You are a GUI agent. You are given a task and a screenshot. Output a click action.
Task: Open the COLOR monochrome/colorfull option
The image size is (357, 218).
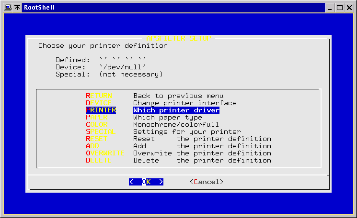click(x=97, y=125)
